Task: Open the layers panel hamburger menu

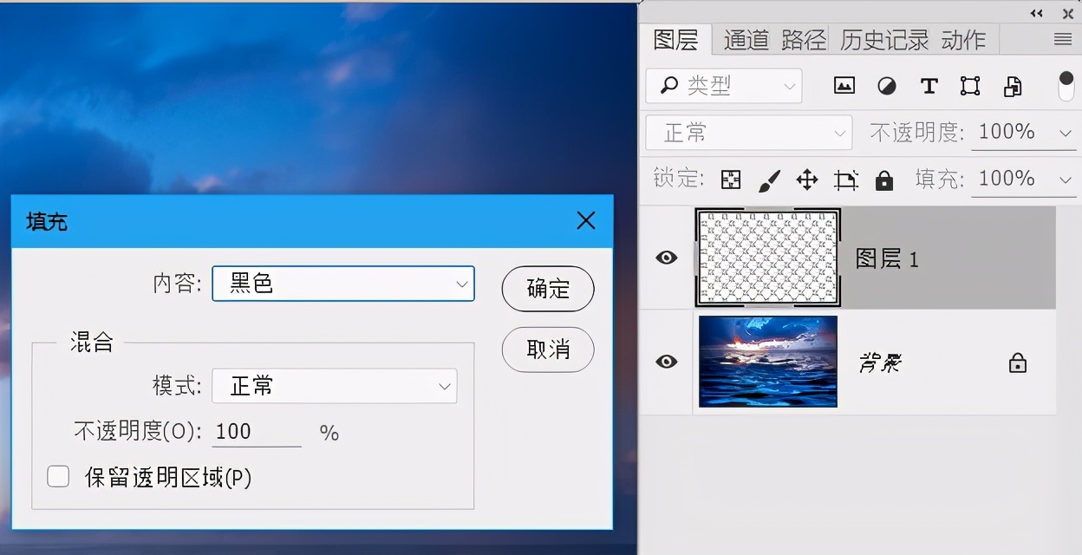Action: 1063,39
